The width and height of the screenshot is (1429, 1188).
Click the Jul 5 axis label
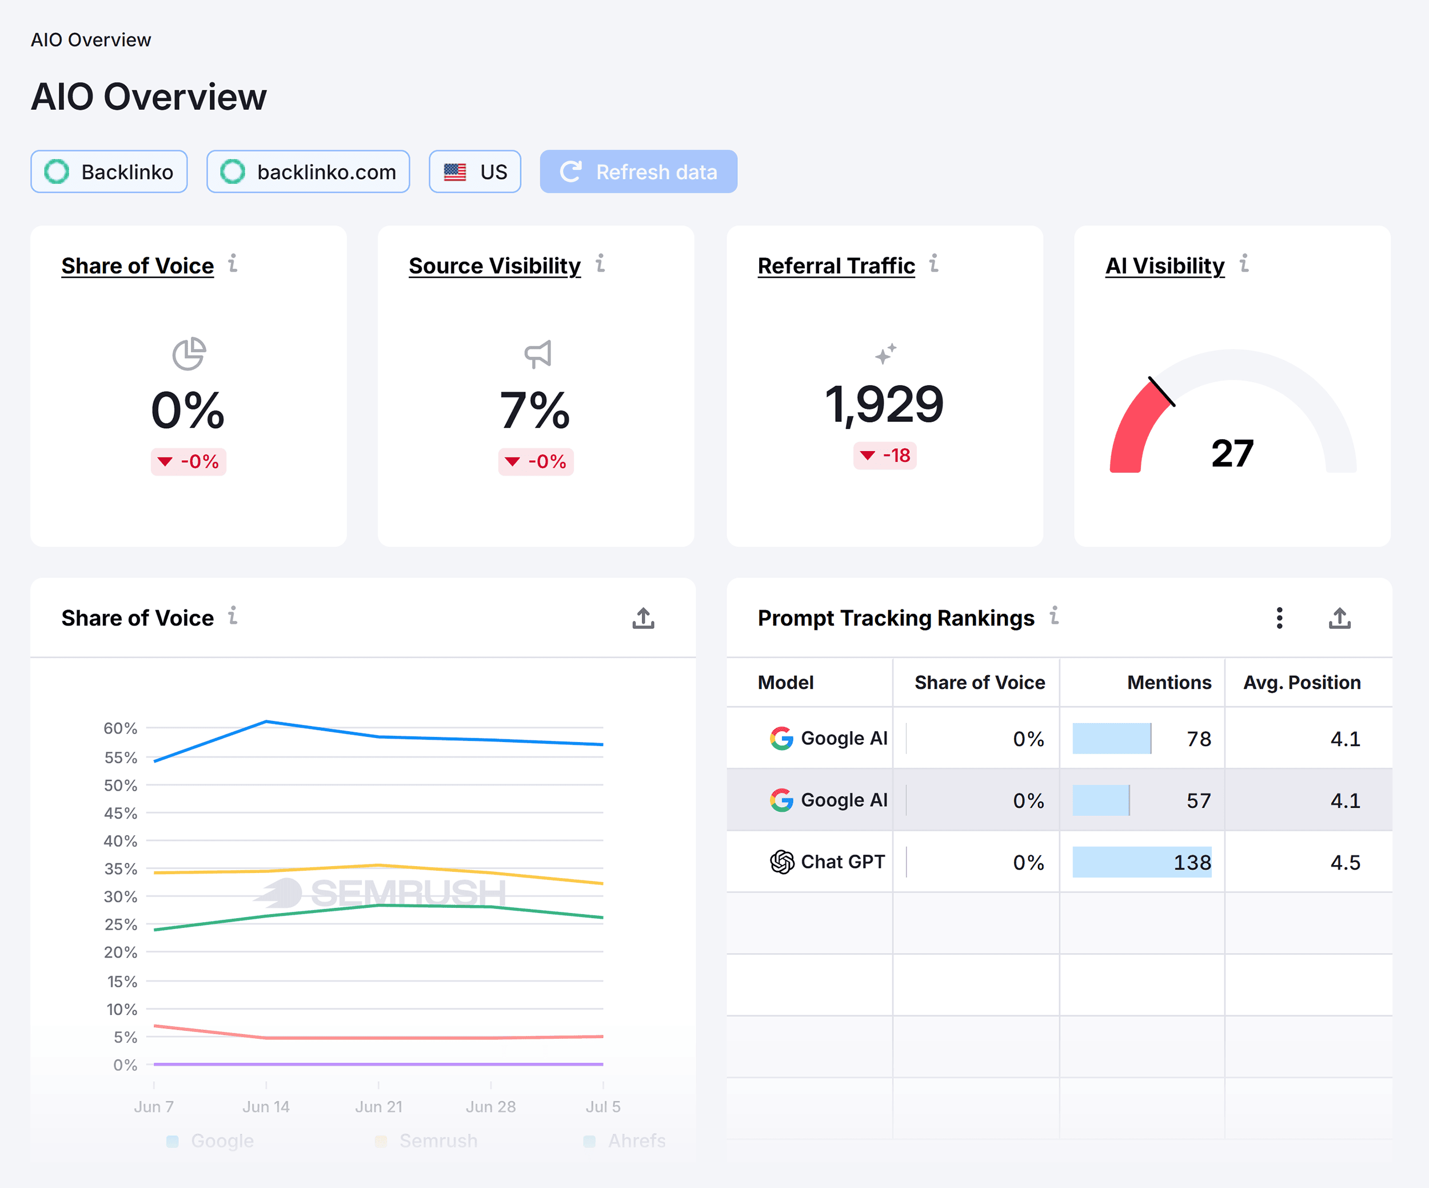point(603,1107)
